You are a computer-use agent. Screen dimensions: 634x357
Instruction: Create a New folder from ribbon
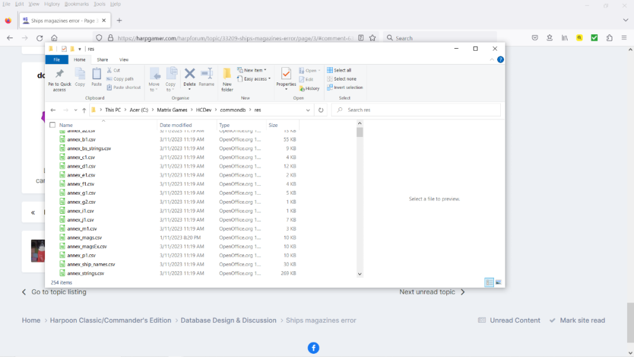point(227,80)
